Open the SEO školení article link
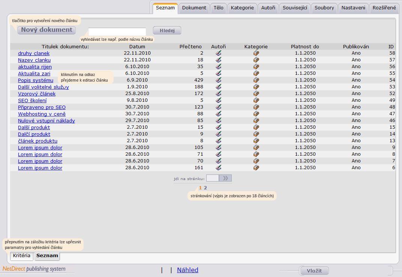Viewport: 402px width, 277px height. click(x=32, y=100)
